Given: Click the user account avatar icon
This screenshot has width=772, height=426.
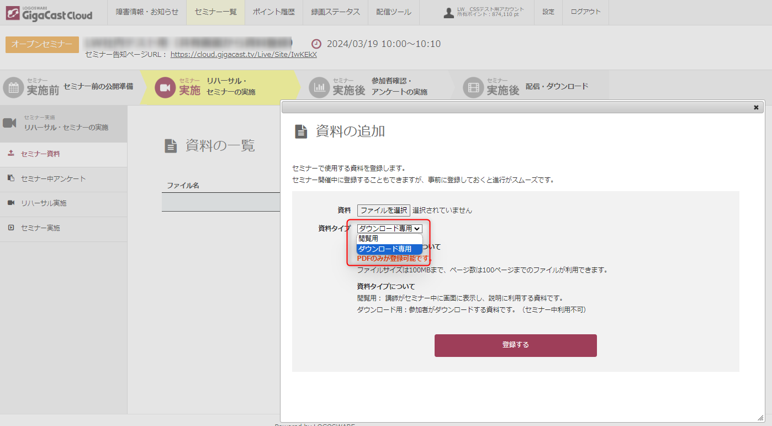Looking at the screenshot, I should click(449, 12).
